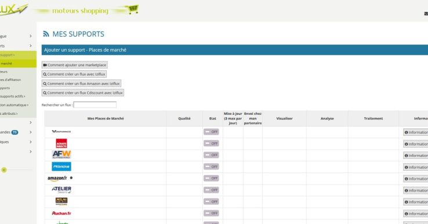Click the Atlas for Men logo

tap(61, 201)
